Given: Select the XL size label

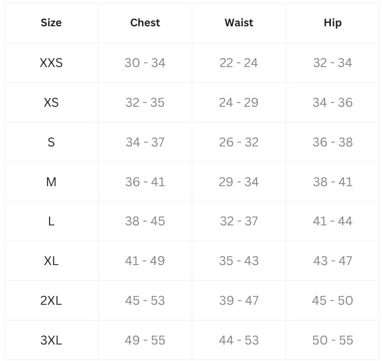Looking at the screenshot, I should pyautogui.click(x=51, y=261).
